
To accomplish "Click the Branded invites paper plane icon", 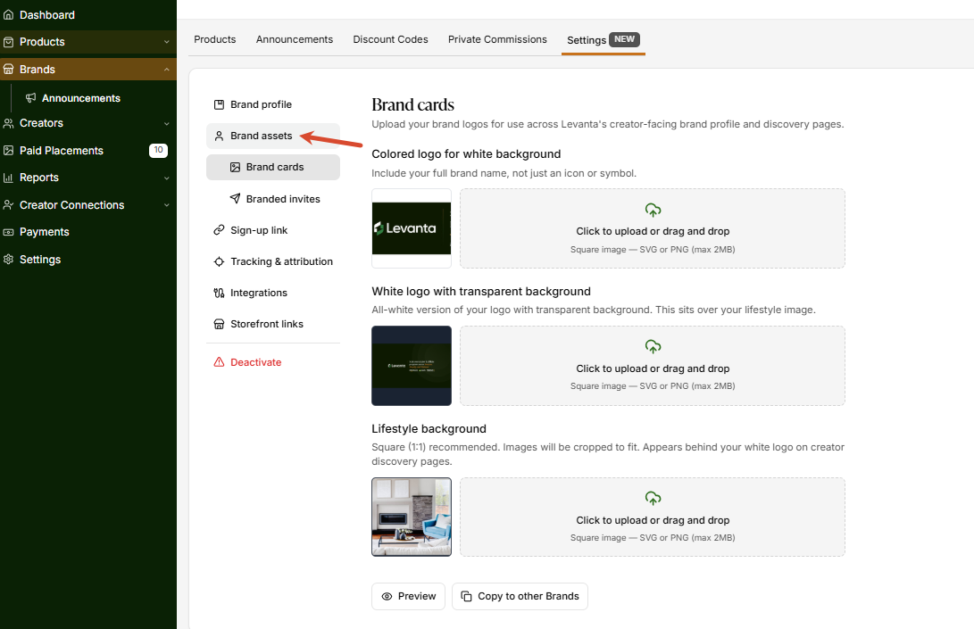I will click(x=235, y=199).
